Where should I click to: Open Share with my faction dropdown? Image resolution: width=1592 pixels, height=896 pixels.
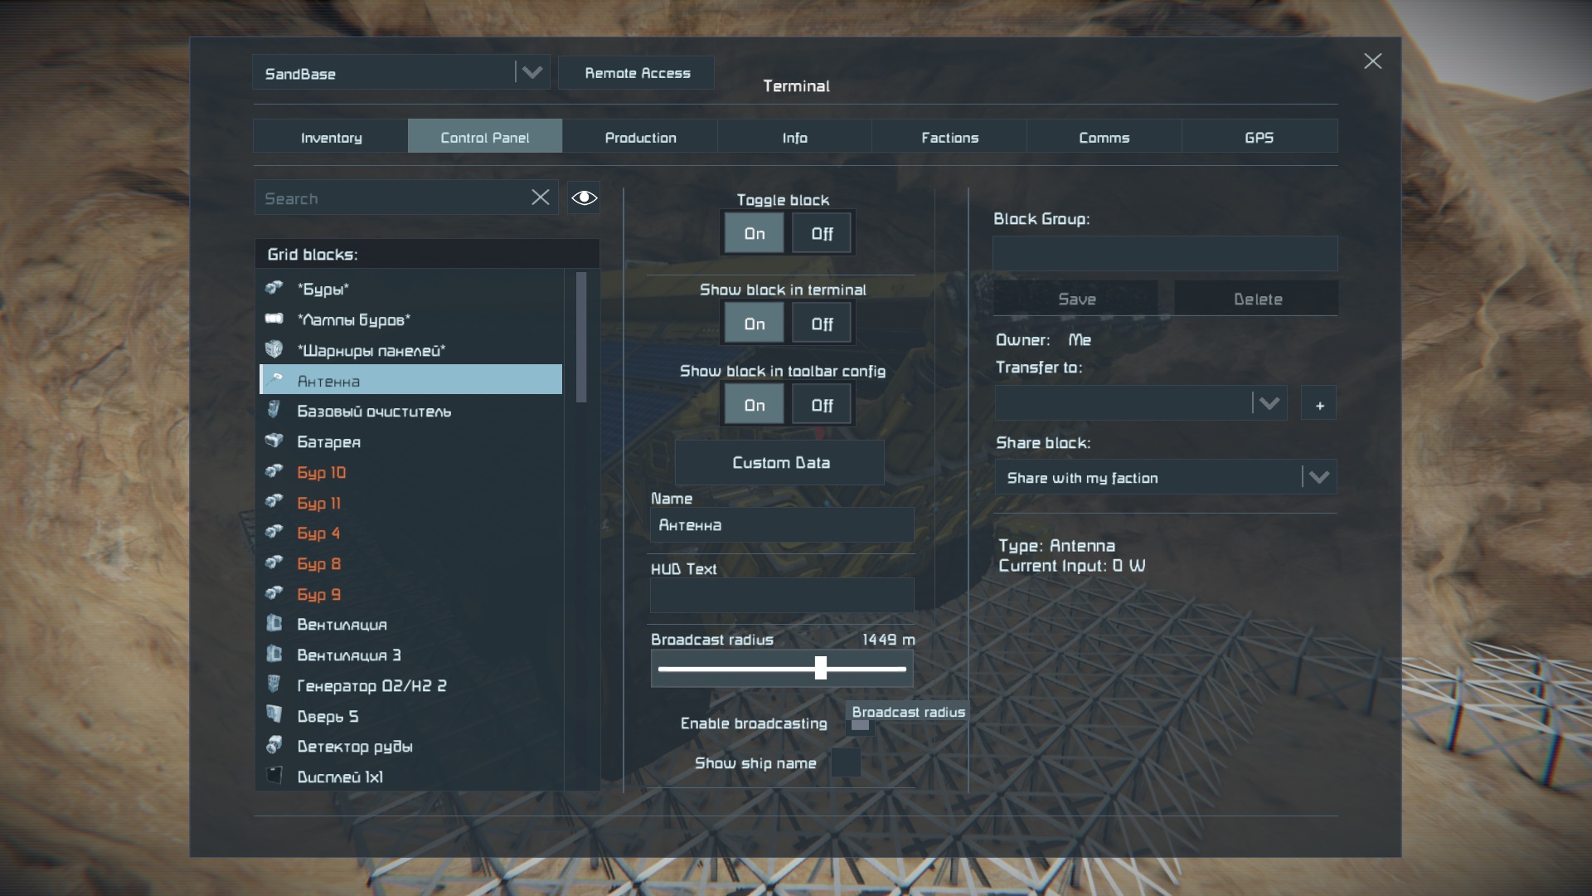pyautogui.click(x=1318, y=477)
